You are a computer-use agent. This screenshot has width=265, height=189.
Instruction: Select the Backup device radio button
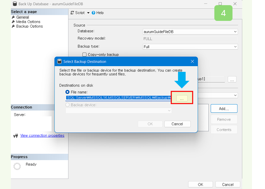pos(67,105)
